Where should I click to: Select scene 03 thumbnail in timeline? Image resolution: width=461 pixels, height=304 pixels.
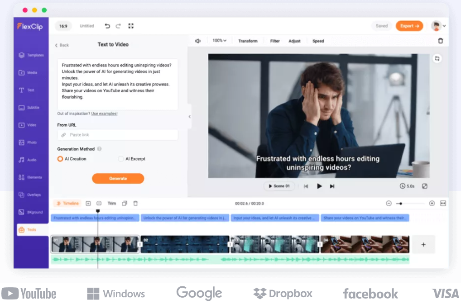(275, 244)
